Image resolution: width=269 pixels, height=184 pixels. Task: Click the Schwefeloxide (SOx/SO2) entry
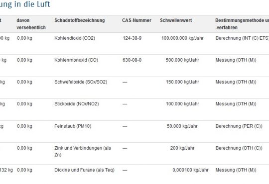(x=81, y=82)
